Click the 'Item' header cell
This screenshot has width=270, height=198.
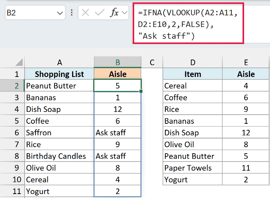(193, 74)
